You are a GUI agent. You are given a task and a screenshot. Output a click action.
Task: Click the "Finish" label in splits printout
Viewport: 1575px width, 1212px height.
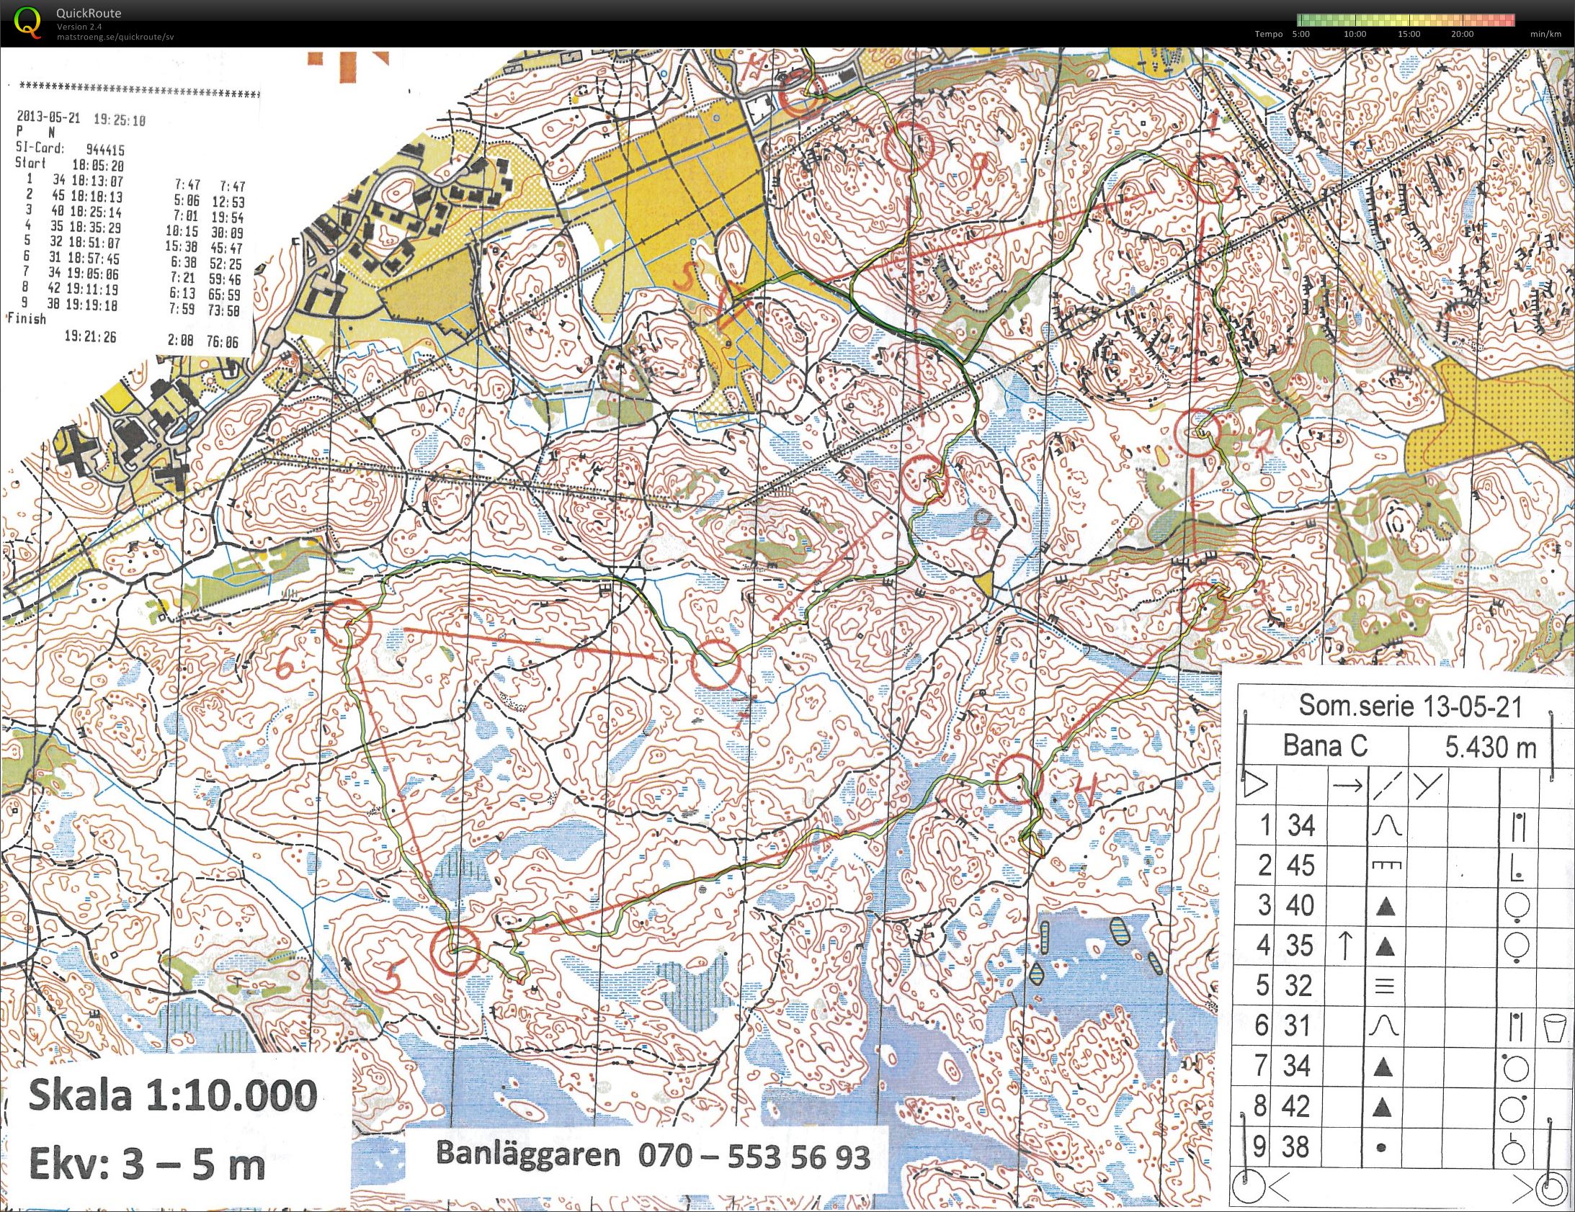[27, 319]
